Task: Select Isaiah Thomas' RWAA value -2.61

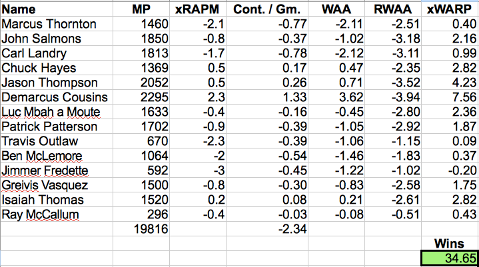Action: [393, 200]
